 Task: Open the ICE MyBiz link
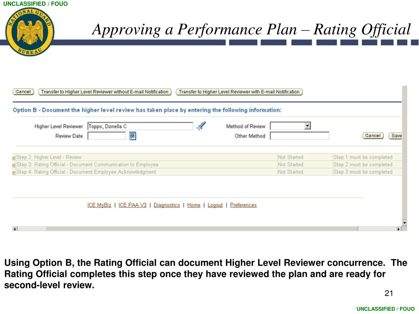coord(99,205)
